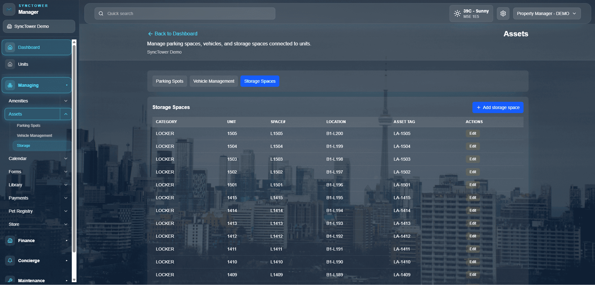Edit the locker for unit 1414
The width and height of the screenshot is (595, 285).
pos(473,210)
